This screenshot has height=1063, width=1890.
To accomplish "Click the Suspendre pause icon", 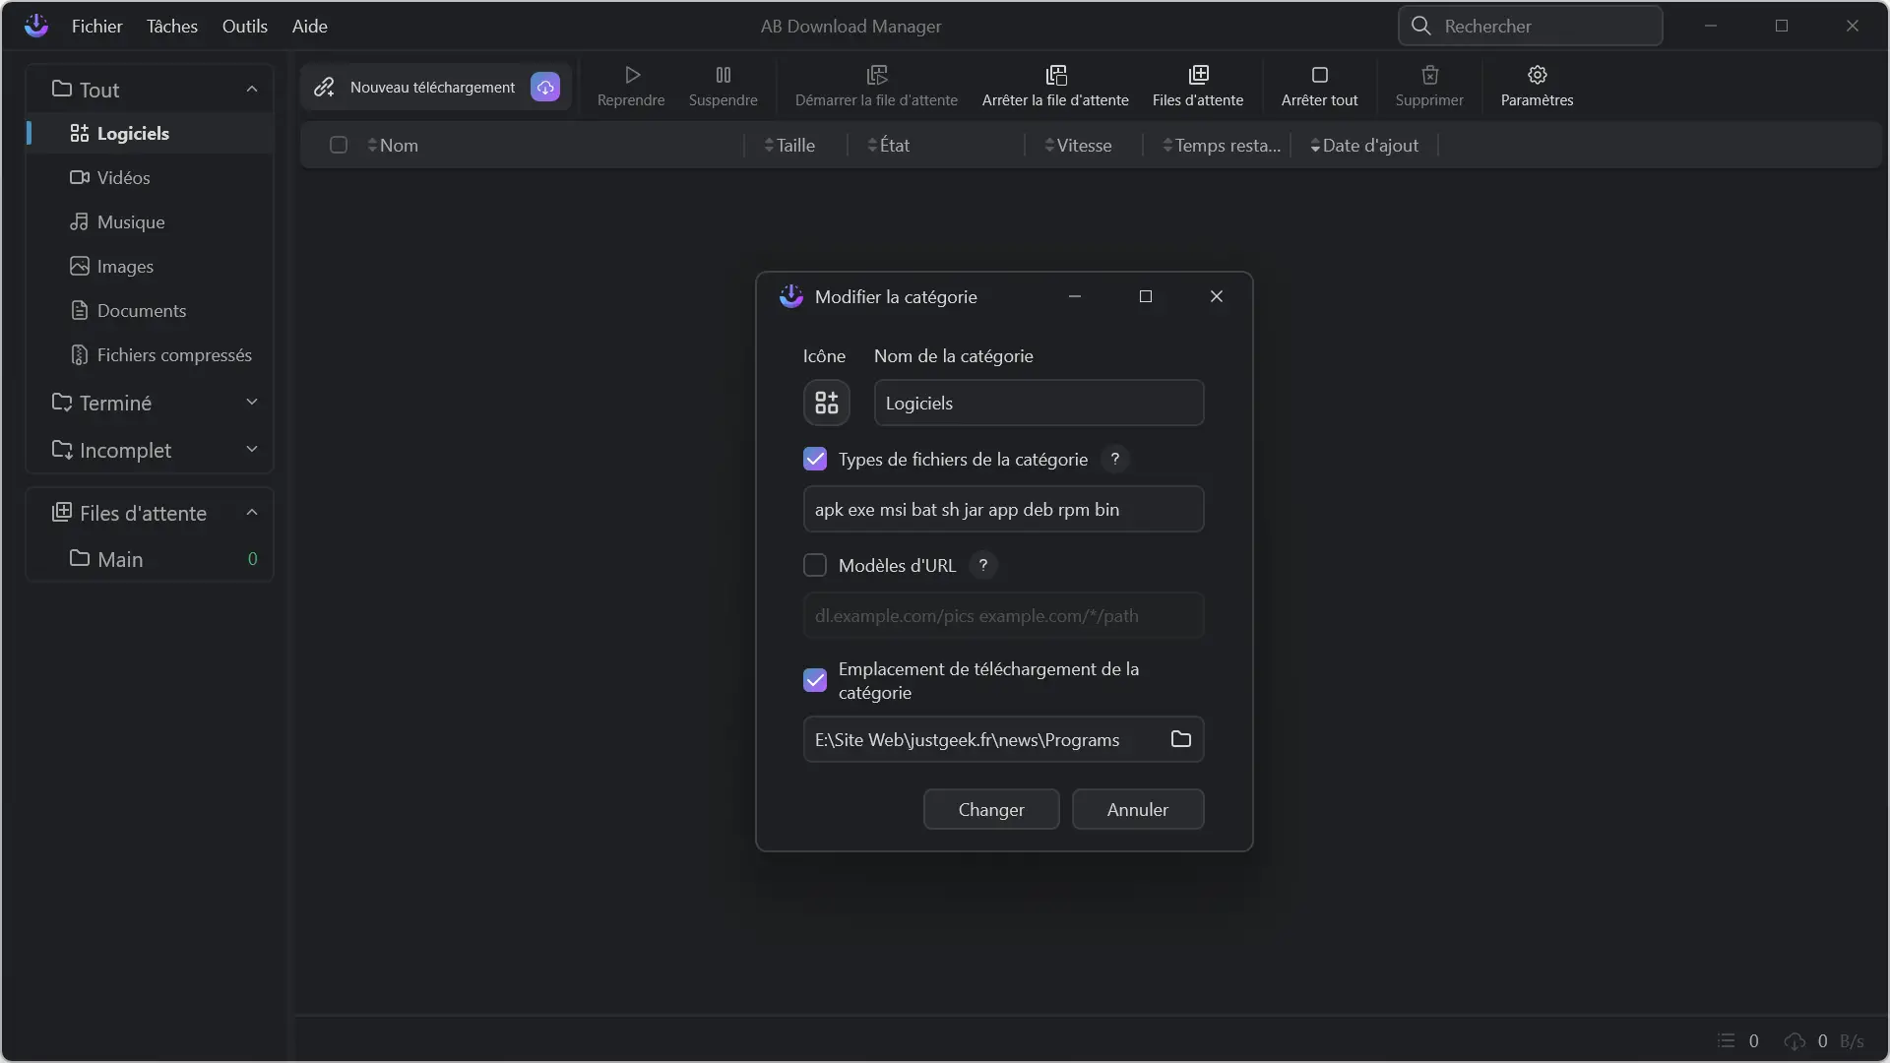I will (x=724, y=75).
